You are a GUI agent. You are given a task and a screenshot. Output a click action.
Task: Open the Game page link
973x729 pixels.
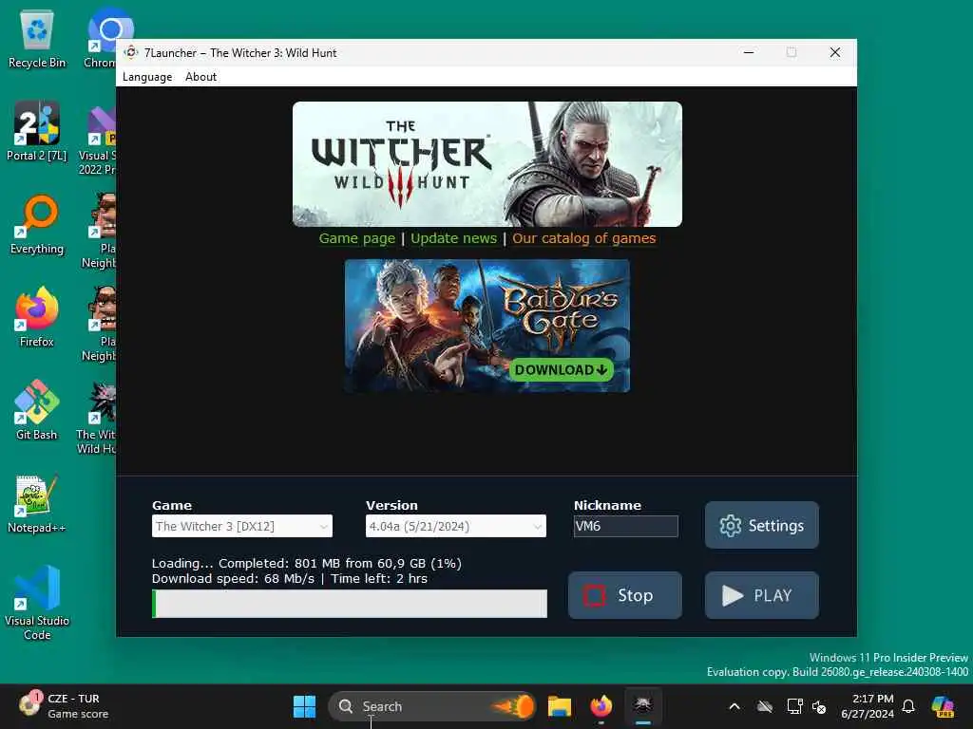(x=357, y=238)
